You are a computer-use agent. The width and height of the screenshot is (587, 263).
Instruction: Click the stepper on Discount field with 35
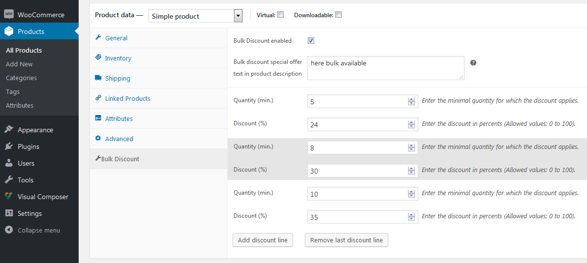click(x=411, y=217)
